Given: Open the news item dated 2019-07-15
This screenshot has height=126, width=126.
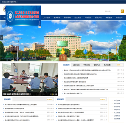Looking at the screenshot, I should 73,93.
